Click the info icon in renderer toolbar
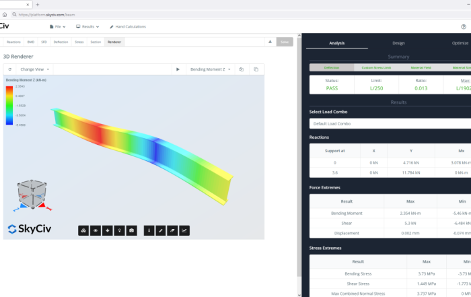 click(148, 230)
